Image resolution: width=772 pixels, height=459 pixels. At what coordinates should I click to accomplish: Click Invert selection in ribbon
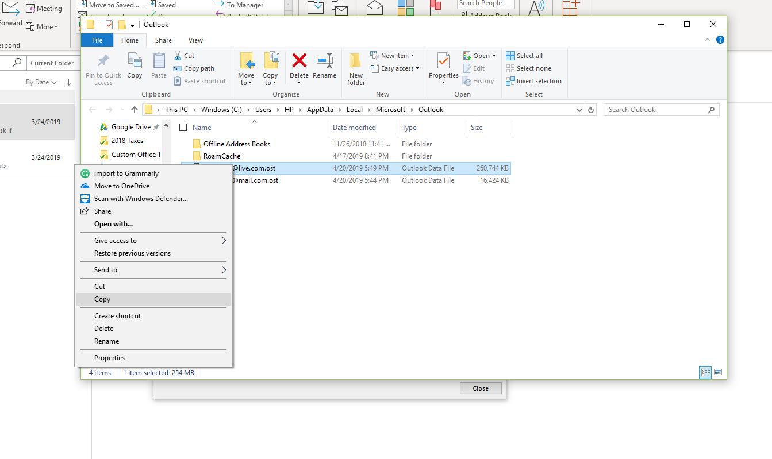(x=533, y=81)
